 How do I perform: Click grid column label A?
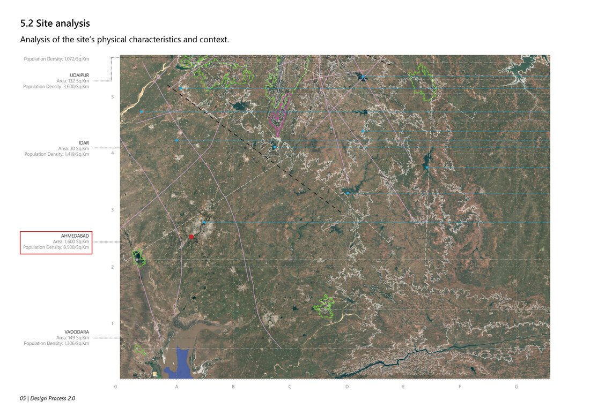(x=176, y=387)
